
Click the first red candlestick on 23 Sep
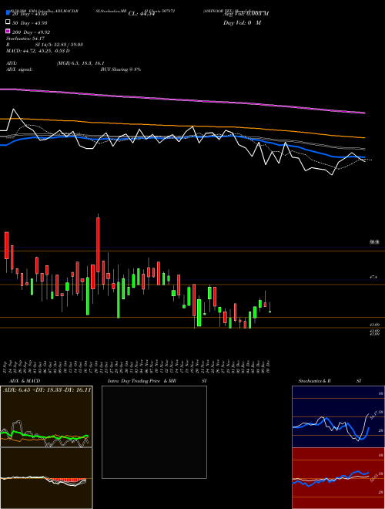[6, 245]
